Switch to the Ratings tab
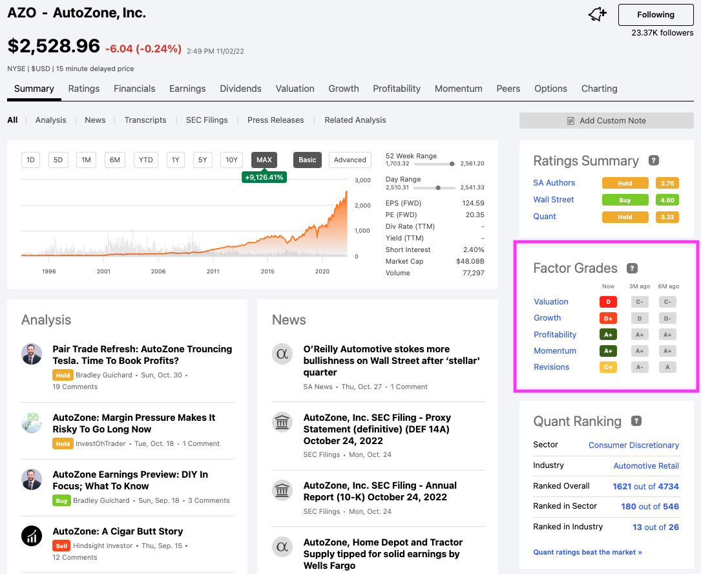 (x=83, y=89)
